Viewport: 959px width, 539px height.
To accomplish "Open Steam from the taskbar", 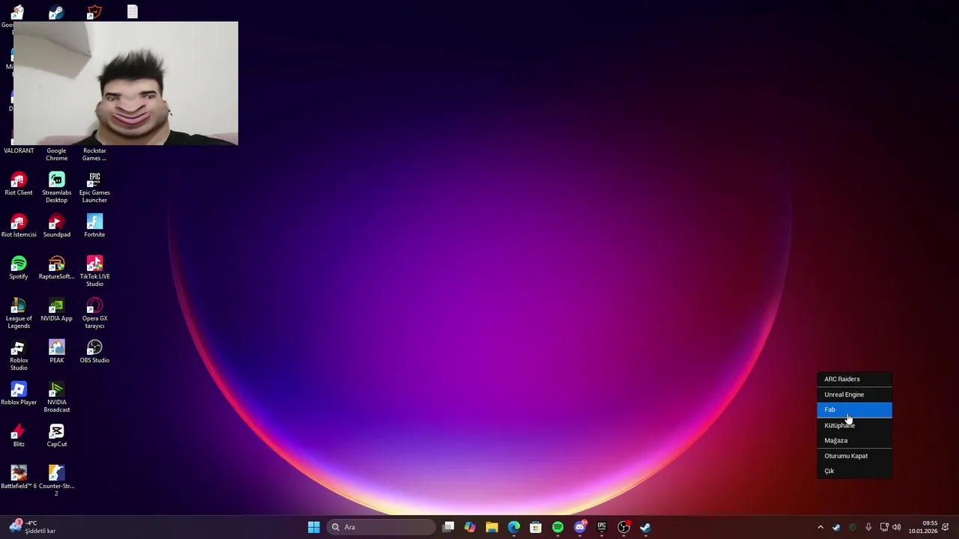I will tap(645, 527).
